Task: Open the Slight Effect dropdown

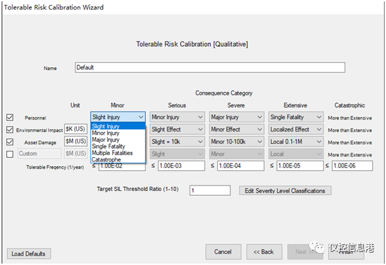Action: point(177,129)
